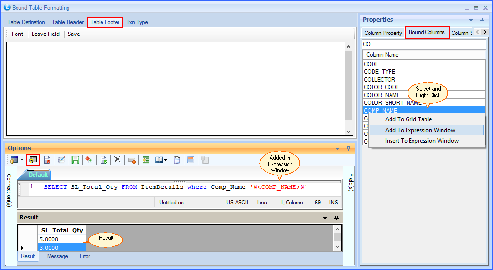The height and width of the screenshot is (270, 493).
Task: Select the COLOR_NAME row
Action: 424,95
